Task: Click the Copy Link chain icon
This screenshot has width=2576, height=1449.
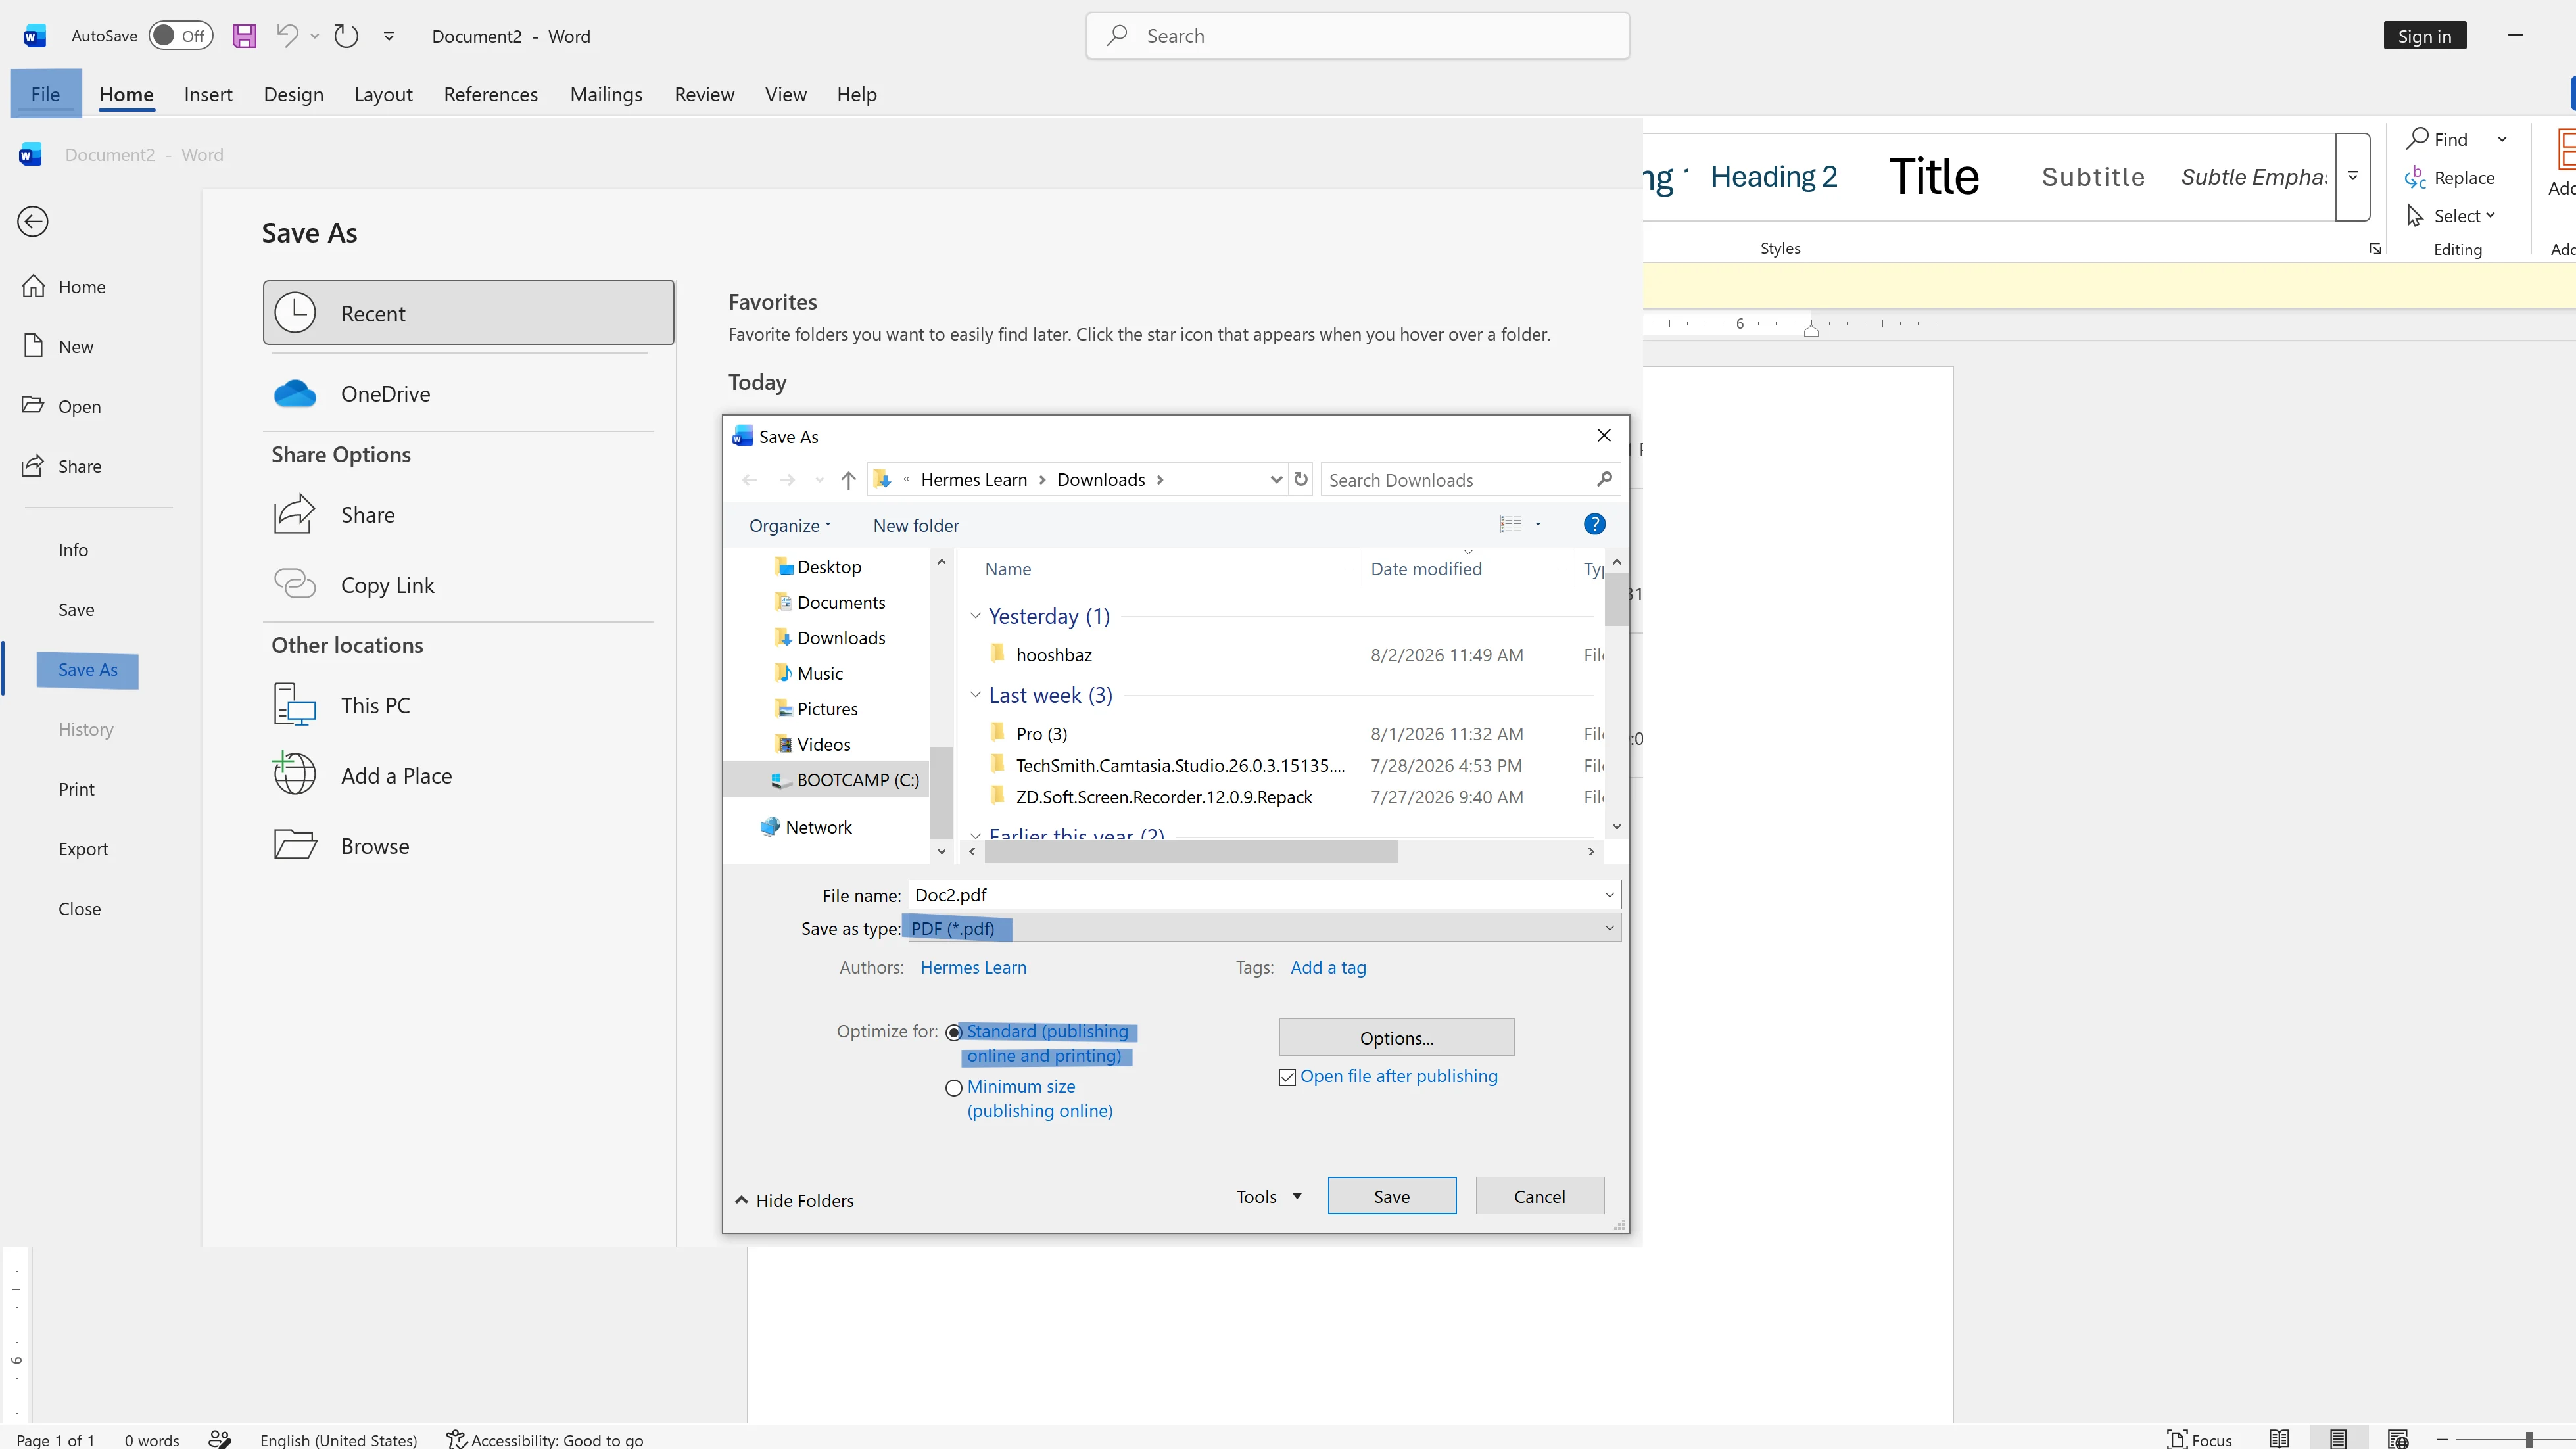Action: 295,583
